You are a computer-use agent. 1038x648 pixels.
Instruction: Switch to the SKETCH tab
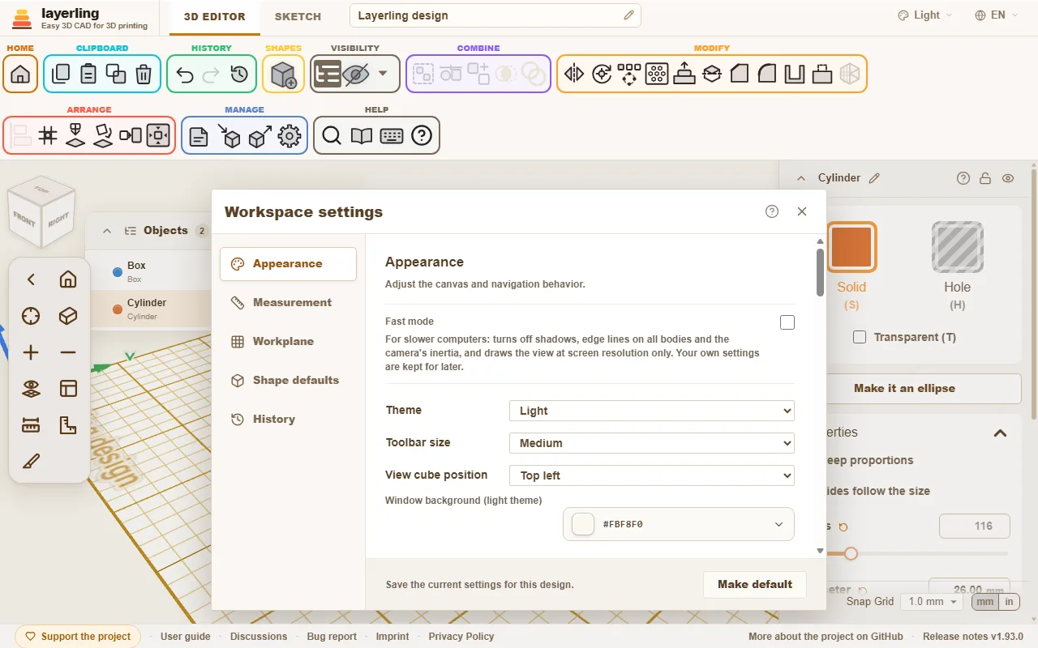tap(298, 16)
